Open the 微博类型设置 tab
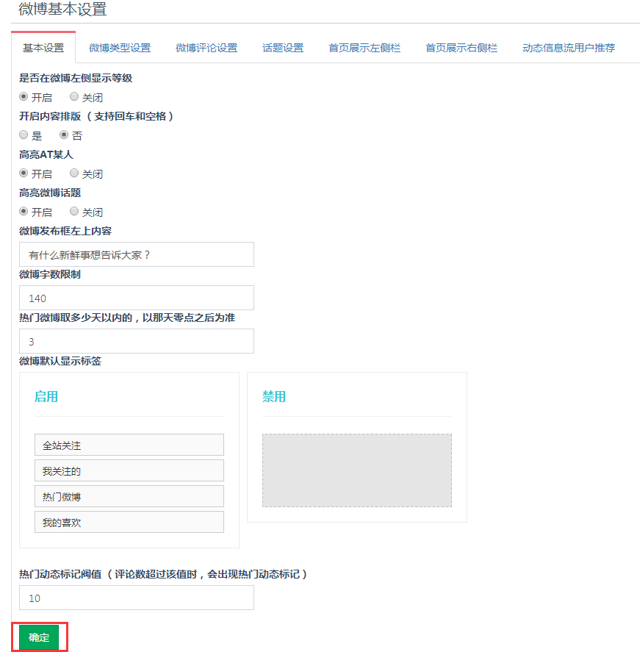 click(120, 48)
